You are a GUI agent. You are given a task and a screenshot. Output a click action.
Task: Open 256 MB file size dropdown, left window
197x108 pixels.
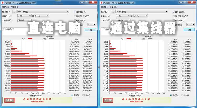point(24,20)
